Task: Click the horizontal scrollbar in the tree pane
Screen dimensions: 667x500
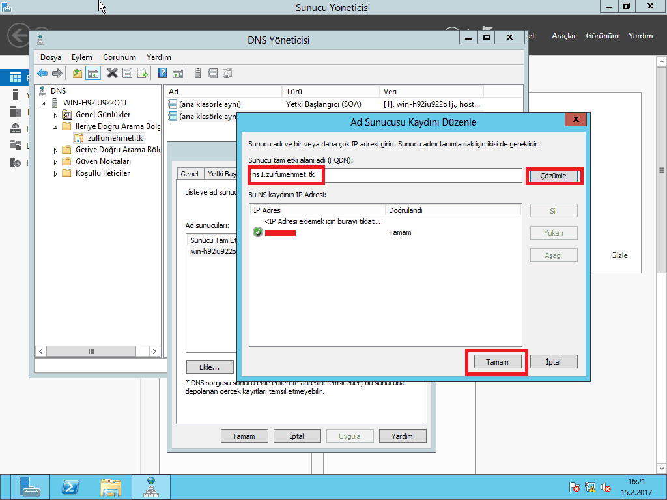Action: (91, 351)
